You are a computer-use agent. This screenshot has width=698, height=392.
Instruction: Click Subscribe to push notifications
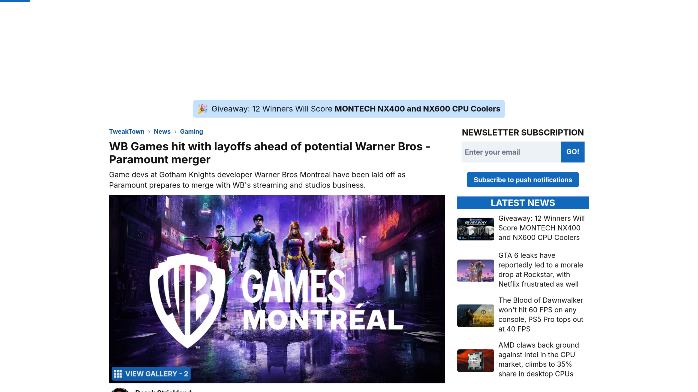click(x=523, y=180)
